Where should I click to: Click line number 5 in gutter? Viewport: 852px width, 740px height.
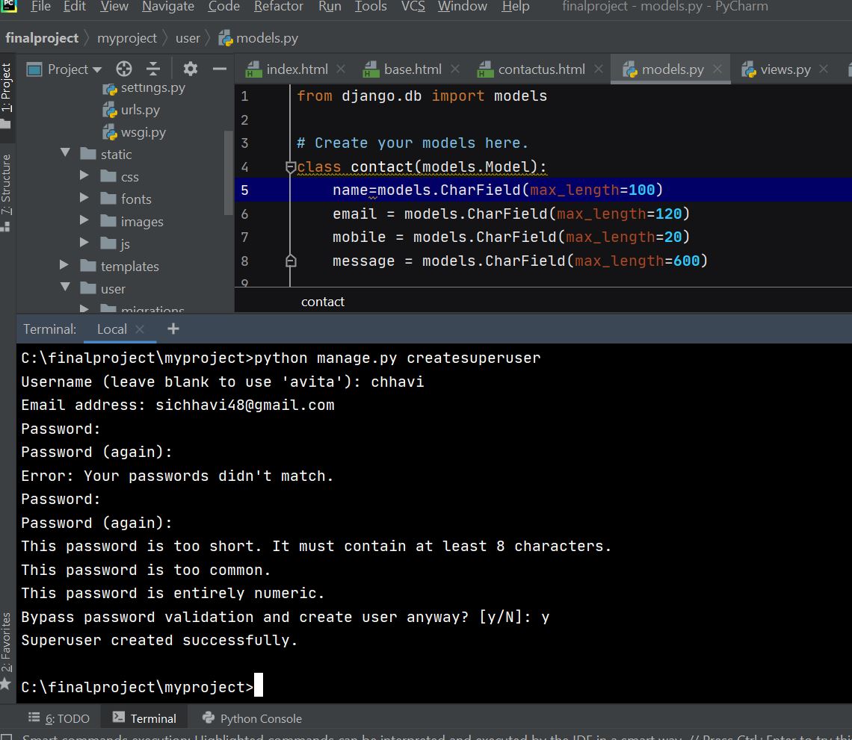244,190
